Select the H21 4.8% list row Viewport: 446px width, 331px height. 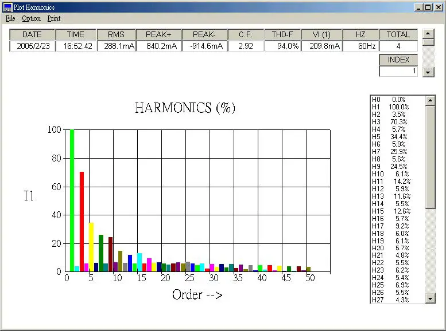pos(398,255)
